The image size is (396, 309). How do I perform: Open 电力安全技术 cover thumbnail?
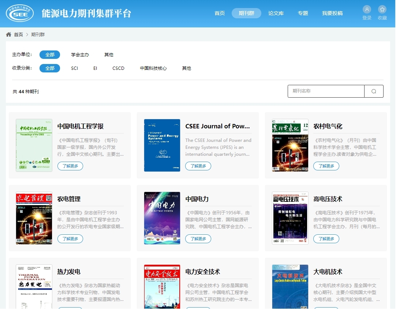click(x=162, y=287)
